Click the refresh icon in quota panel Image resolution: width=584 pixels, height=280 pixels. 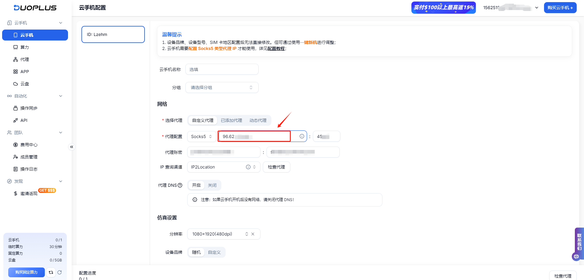[x=60, y=272]
